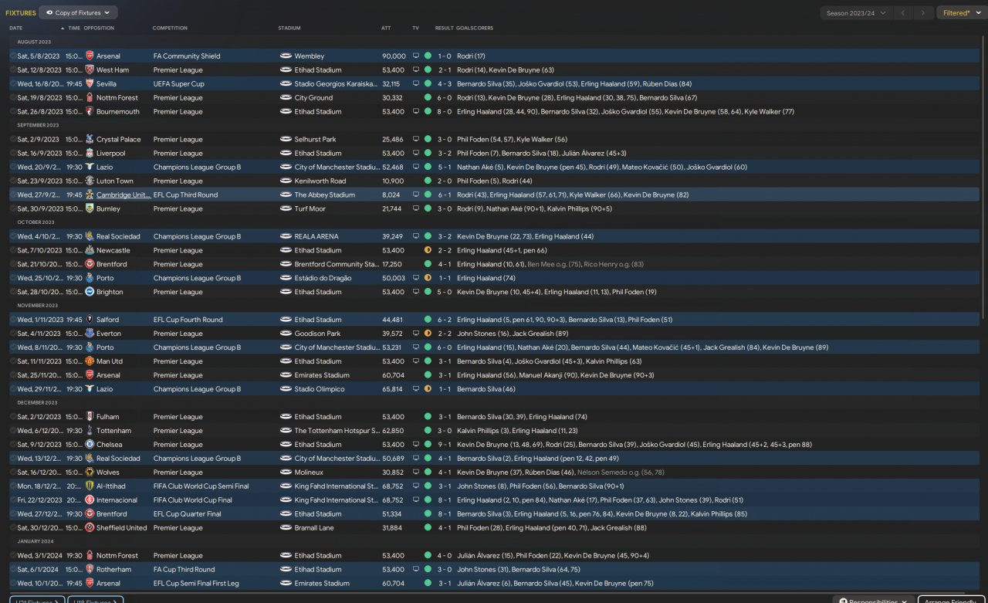Screen dimensions: 988x603
Task: Click the Bournemouth club badge
Action: (x=90, y=112)
